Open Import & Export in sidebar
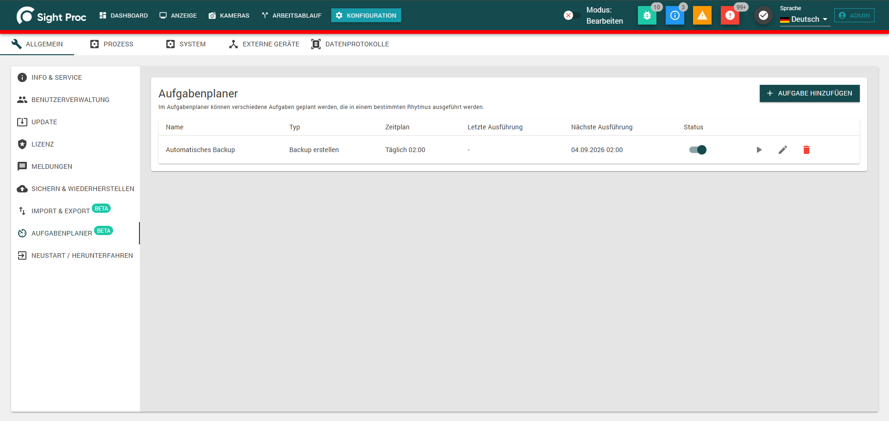This screenshot has width=889, height=421. (76, 211)
